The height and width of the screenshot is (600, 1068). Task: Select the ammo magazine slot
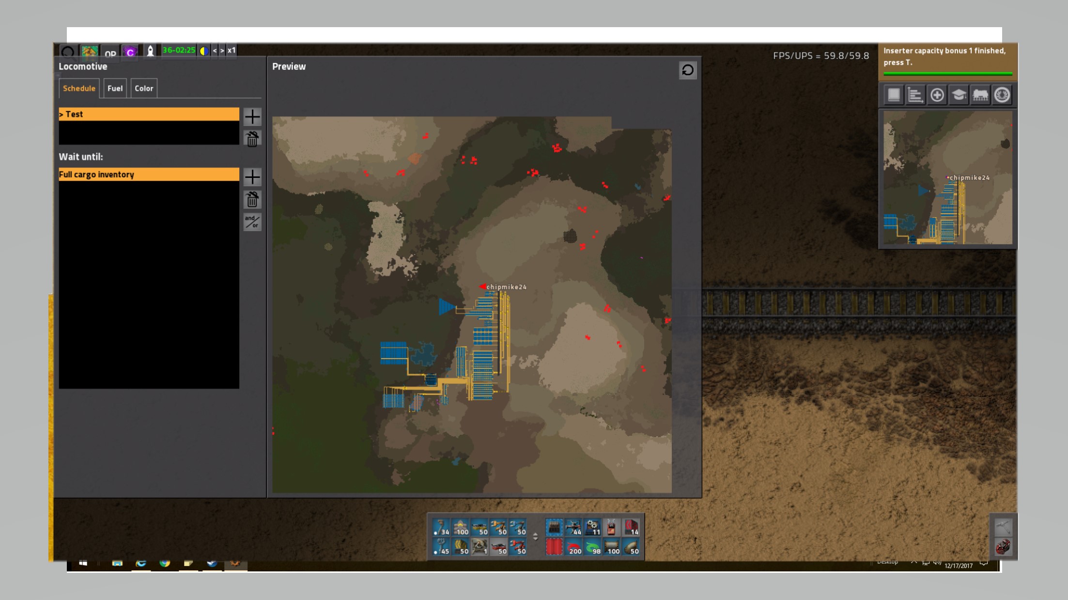coord(554,527)
